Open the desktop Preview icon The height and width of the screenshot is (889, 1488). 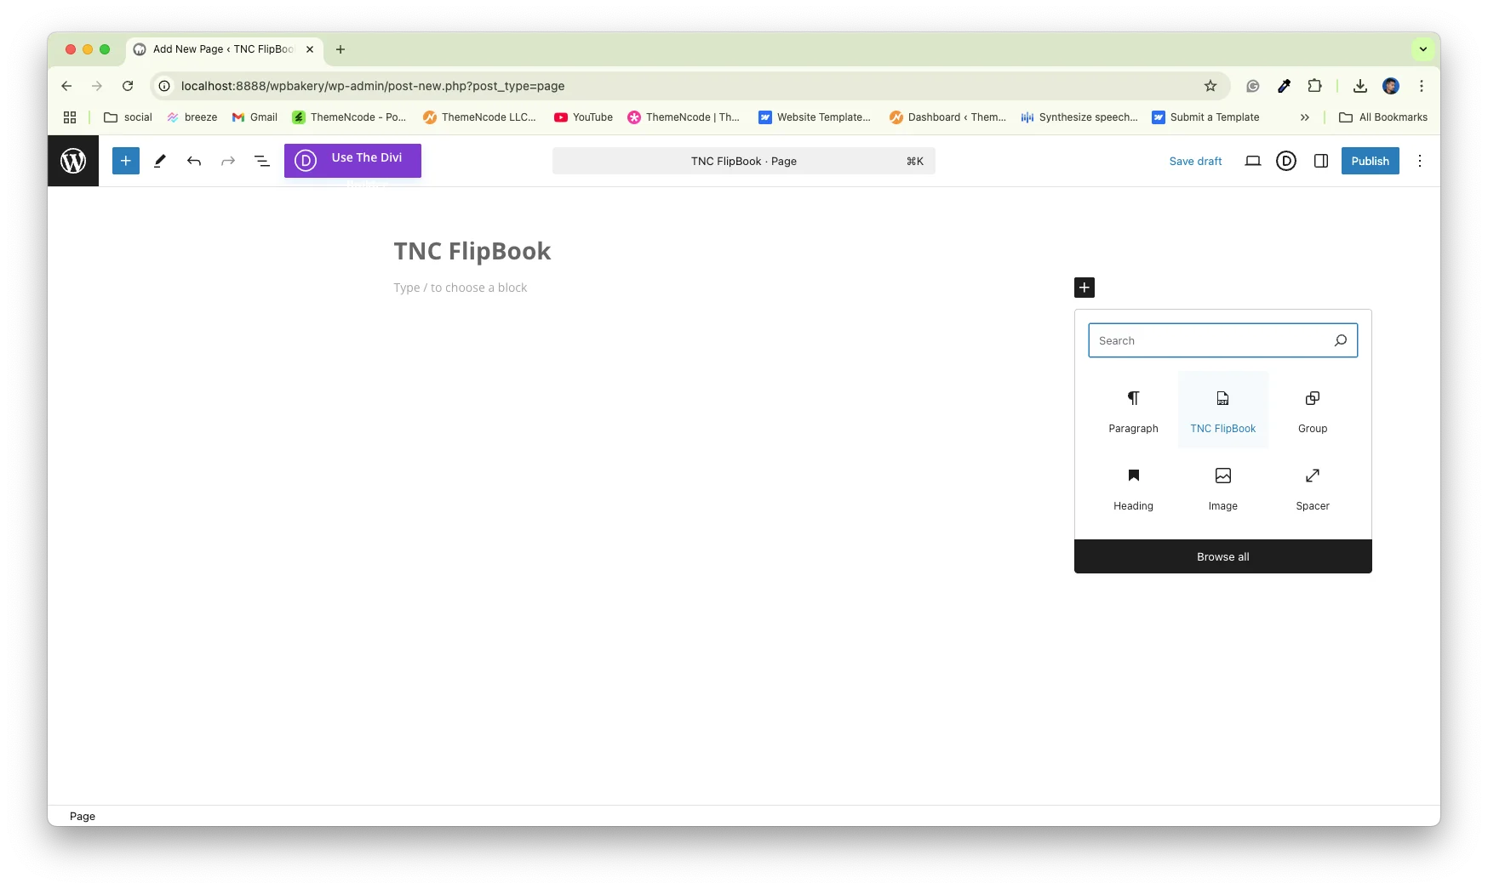click(x=1252, y=161)
